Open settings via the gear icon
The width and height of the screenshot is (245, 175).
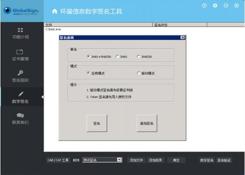215,6
